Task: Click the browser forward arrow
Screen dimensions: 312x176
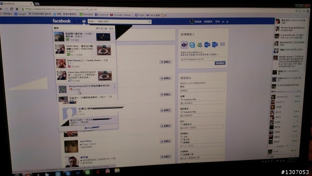Action: pyautogui.click(x=6, y=9)
